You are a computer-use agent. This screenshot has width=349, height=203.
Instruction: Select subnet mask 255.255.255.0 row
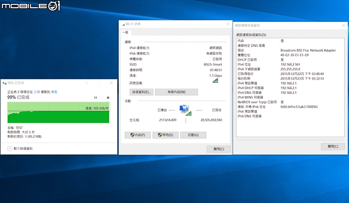pos(290,69)
